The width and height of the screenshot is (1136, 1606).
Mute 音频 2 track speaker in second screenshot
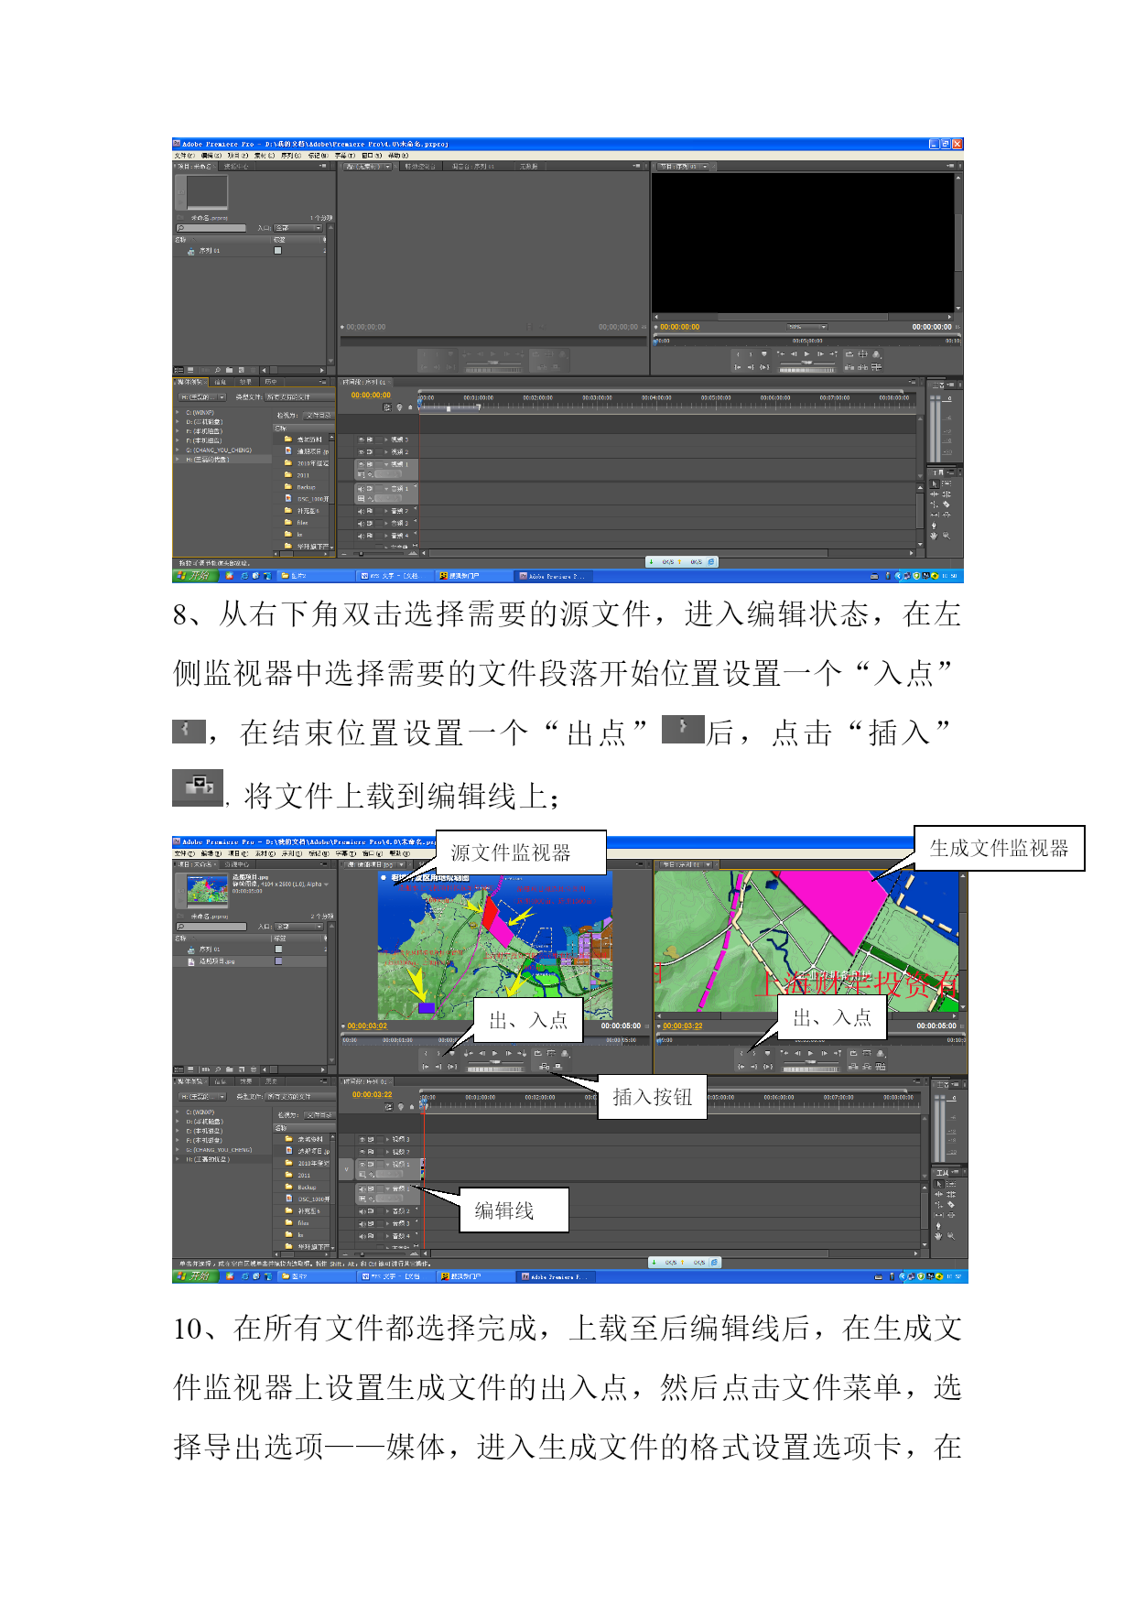[362, 1211]
